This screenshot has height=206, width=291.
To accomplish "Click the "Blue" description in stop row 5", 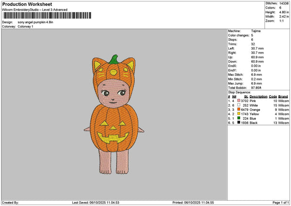I will pyautogui.click(x=253, y=119).
